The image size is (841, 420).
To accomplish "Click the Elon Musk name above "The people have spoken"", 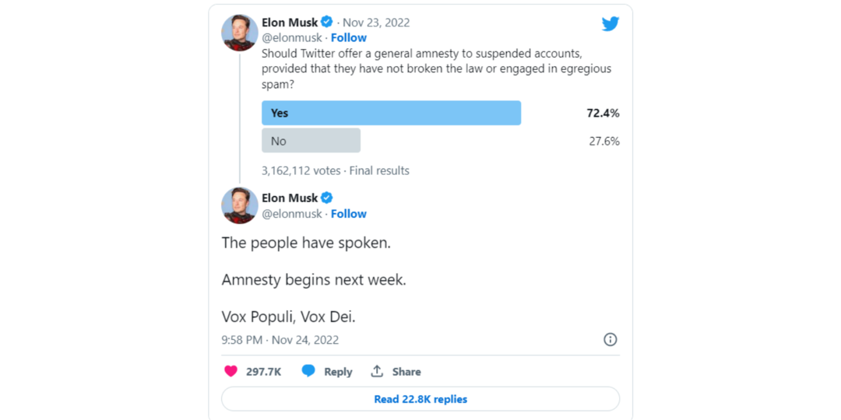I will 290,198.
